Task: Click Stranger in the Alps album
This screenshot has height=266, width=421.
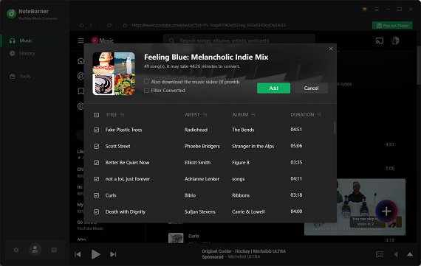Action: coord(253,146)
